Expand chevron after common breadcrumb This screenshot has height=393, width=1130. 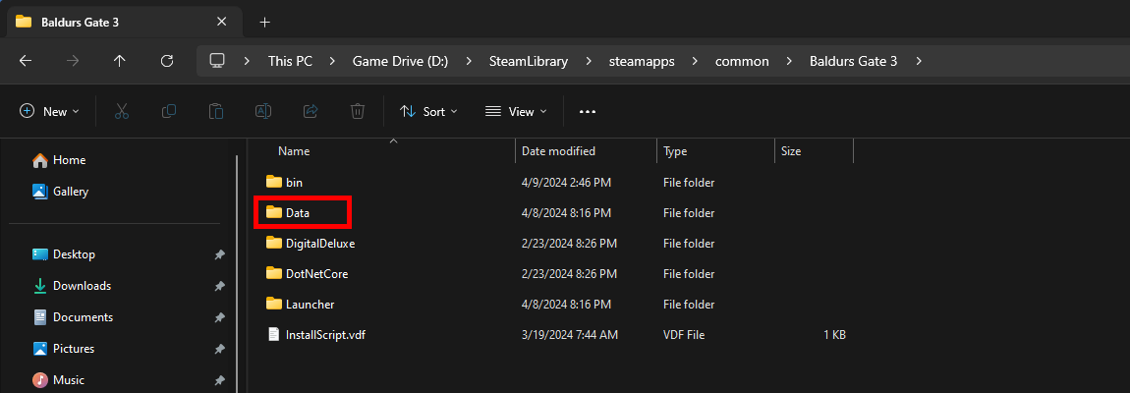click(x=789, y=61)
